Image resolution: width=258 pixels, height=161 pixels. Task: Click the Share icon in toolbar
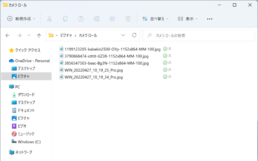[112, 19]
